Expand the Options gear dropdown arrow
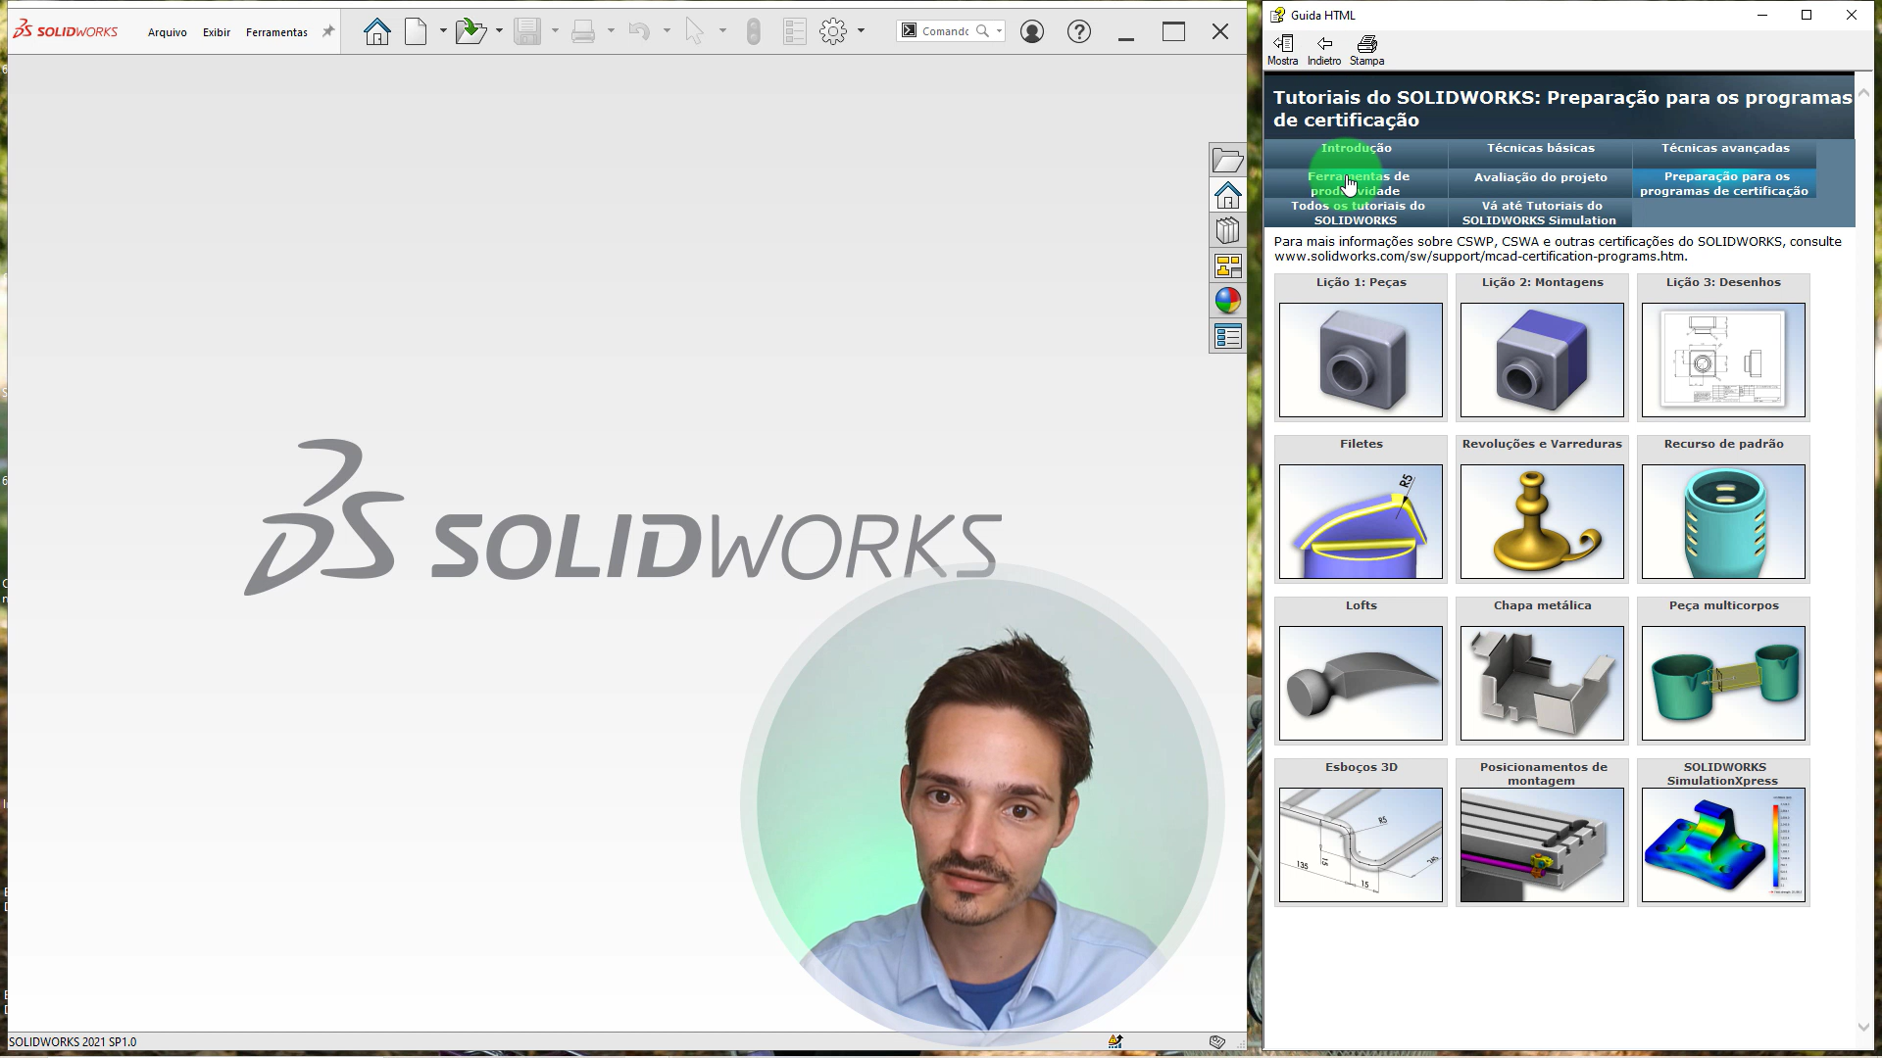 coord(861,32)
